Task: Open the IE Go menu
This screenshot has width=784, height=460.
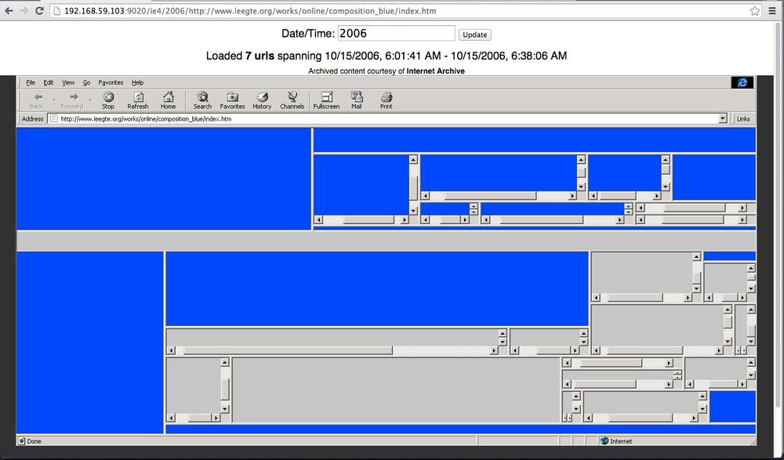Action: 86,82
